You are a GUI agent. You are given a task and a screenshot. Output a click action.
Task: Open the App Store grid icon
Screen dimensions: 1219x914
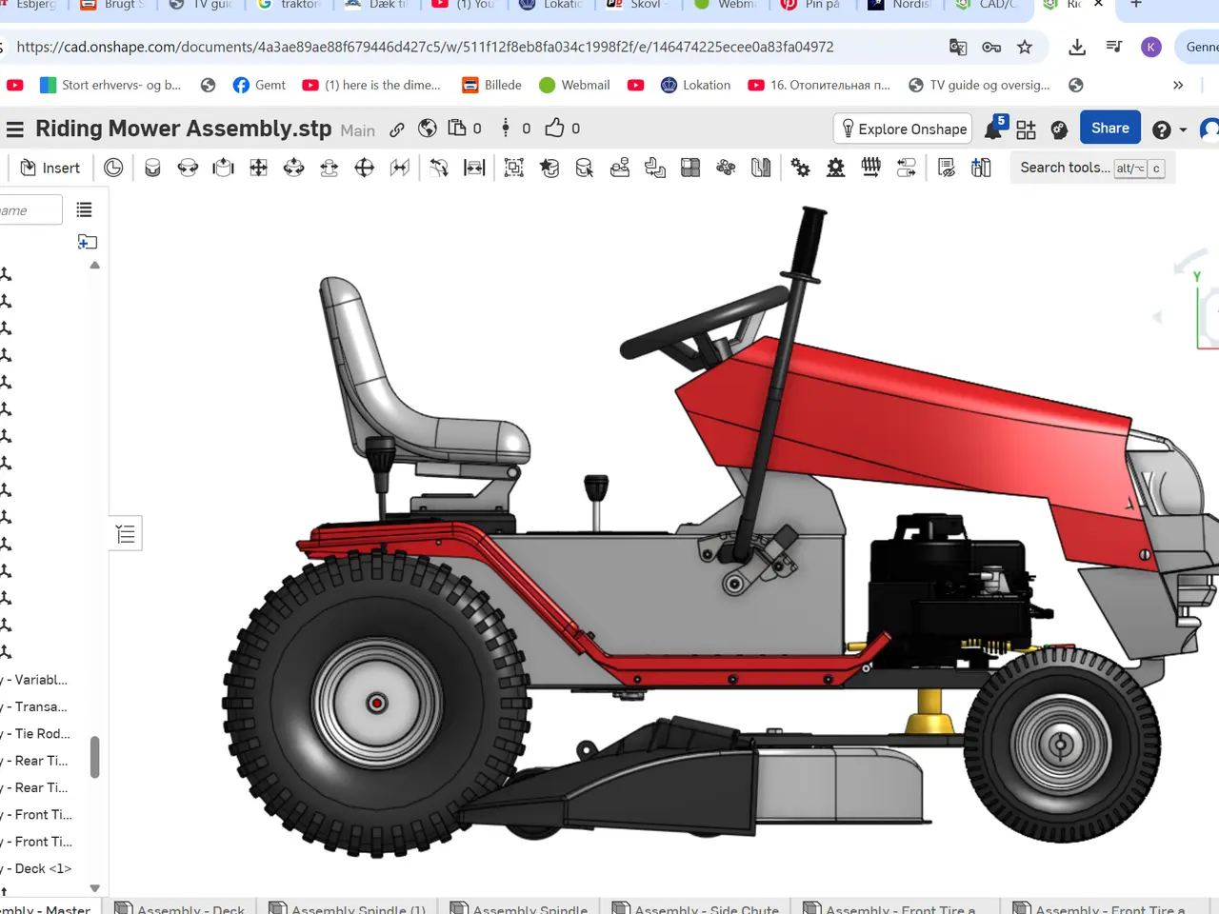click(x=1026, y=129)
